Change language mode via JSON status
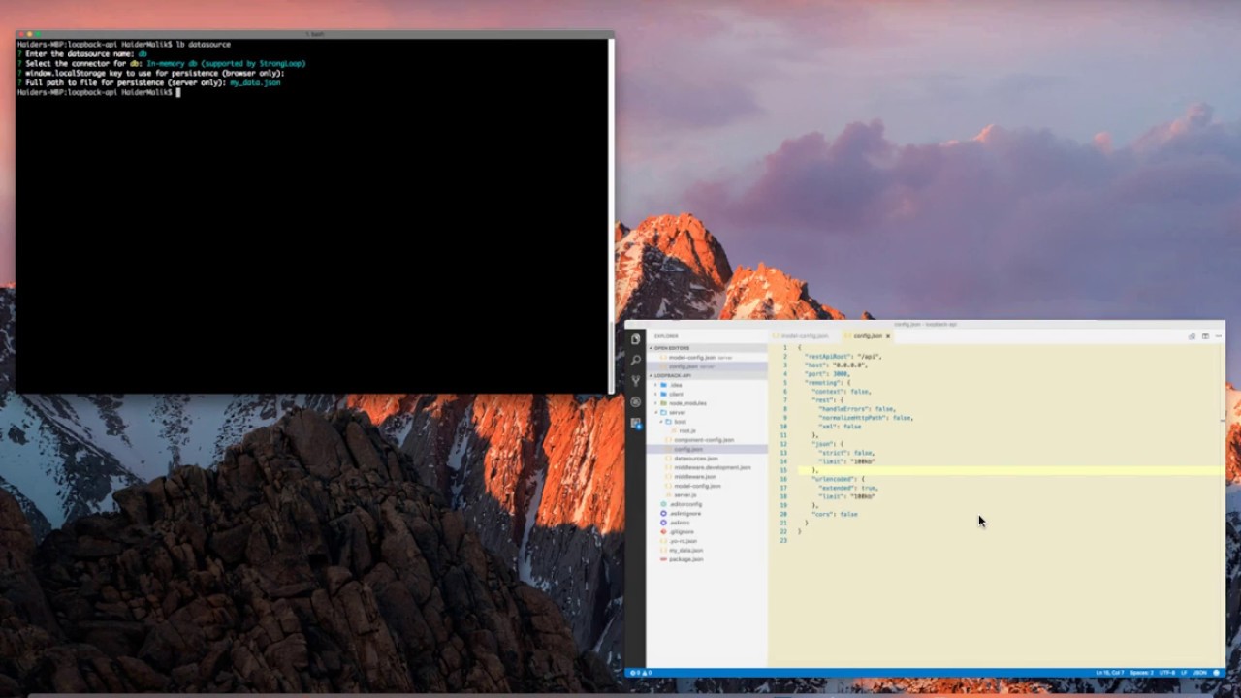The height and width of the screenshot is (698, 1241). tap(1200, 672)
